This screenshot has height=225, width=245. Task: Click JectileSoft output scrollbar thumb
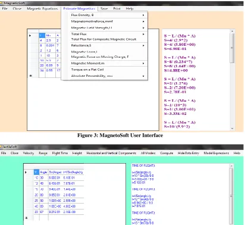231,196
